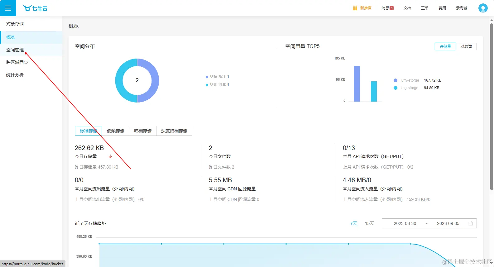Screen dimensions: 494x267
Task: Click the scrollbar up arrow
Action: pyautogui.click(x=492, y=20)
